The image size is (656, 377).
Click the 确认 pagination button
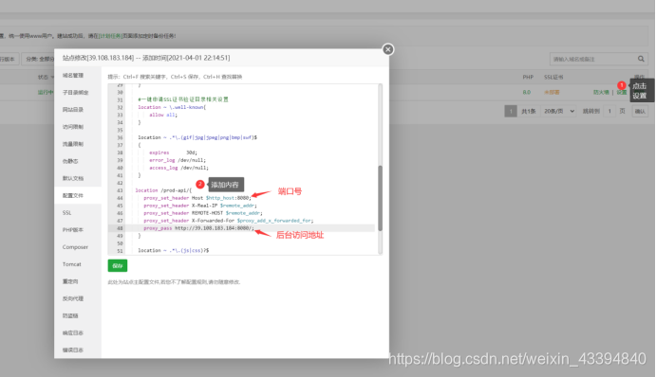click(x=640, y=111)
